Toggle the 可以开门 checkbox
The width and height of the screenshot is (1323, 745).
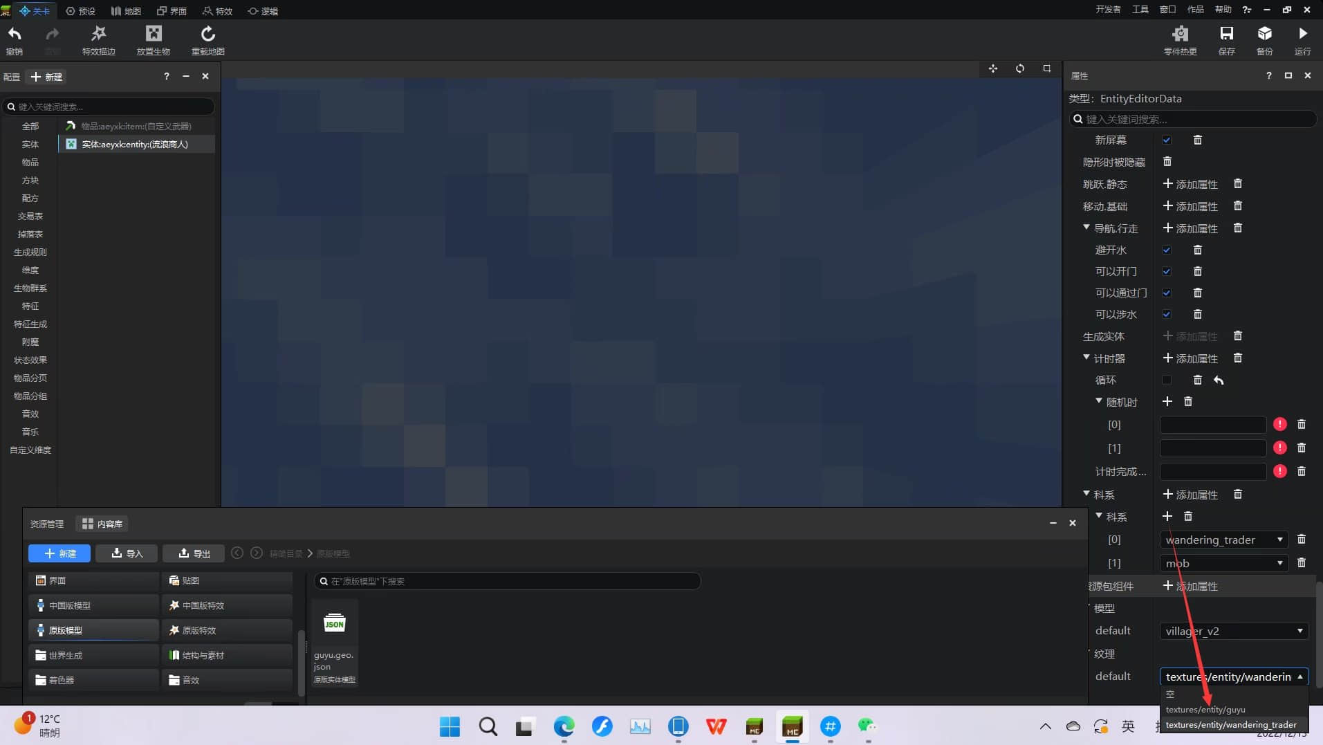pos(1167,271)
